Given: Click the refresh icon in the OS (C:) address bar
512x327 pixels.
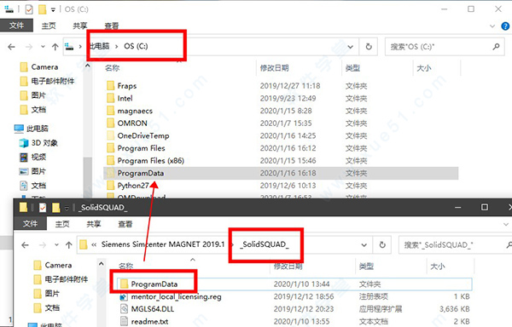Looking at the screenshot, I should coord(369,47).
